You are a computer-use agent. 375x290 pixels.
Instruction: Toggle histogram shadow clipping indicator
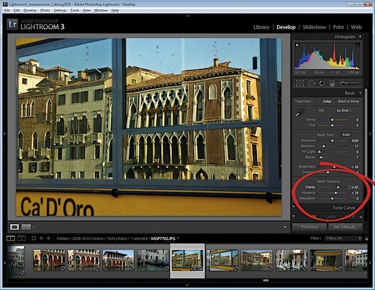click(x=297, y=45)
